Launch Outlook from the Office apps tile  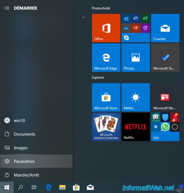click(x=126, y=19)
